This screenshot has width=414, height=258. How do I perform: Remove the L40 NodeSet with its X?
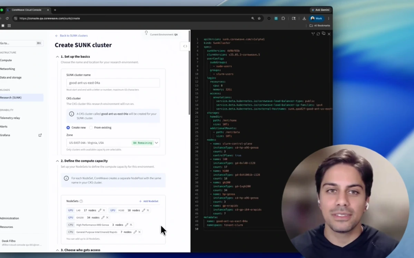tap(104, 210)
